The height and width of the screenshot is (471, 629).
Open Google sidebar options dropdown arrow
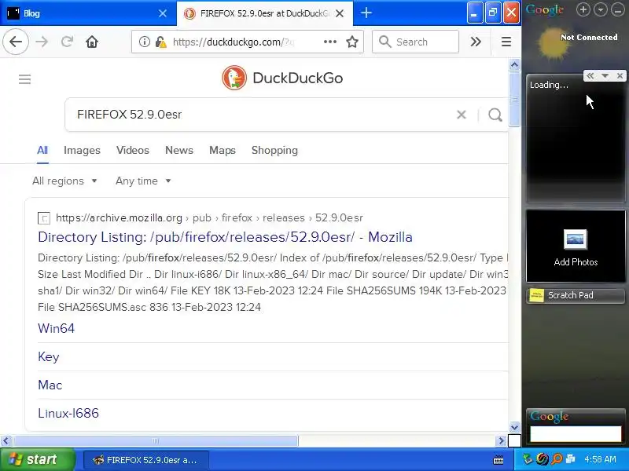point(600,9)
